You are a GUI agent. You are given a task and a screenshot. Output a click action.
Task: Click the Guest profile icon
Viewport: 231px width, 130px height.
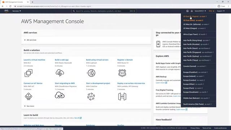coord(219,6)
